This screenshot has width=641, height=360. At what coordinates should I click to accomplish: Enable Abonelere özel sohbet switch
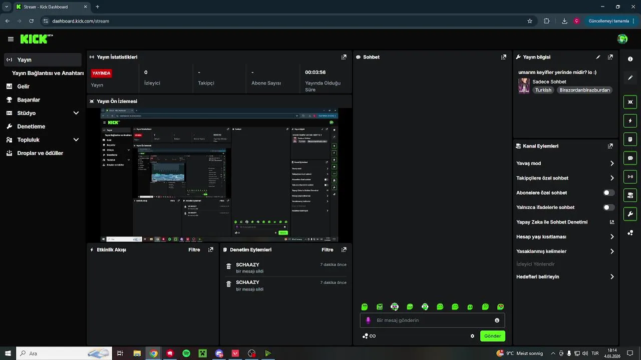pyautogui.click(x=608, y=192)
